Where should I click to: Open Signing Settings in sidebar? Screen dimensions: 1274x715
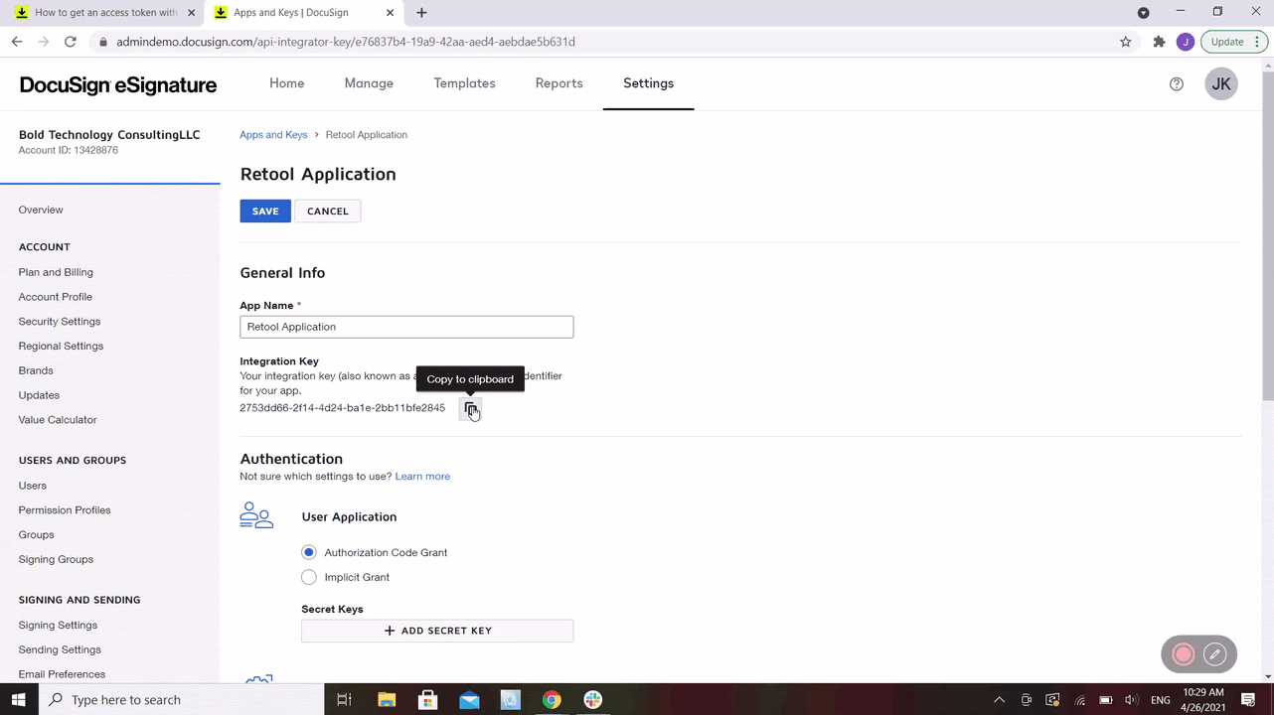(x=58, y=625)
